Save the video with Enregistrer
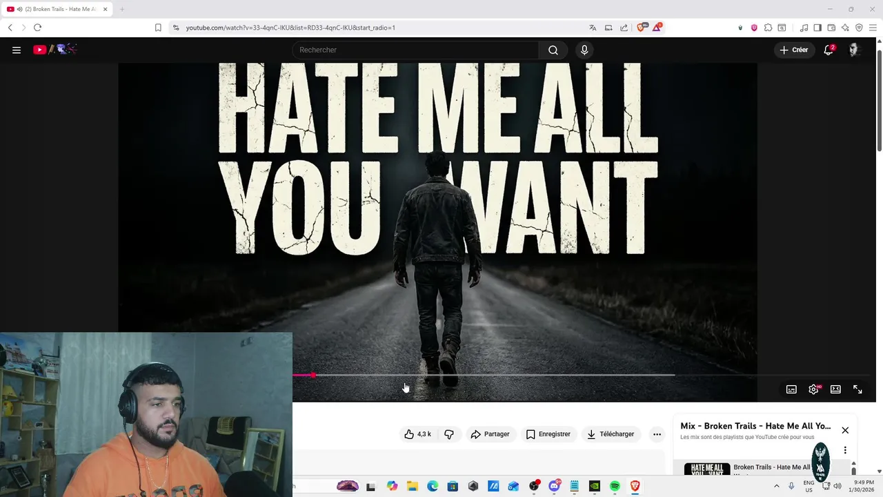Screen dimensions: 883x497 (x=548, y=434)
